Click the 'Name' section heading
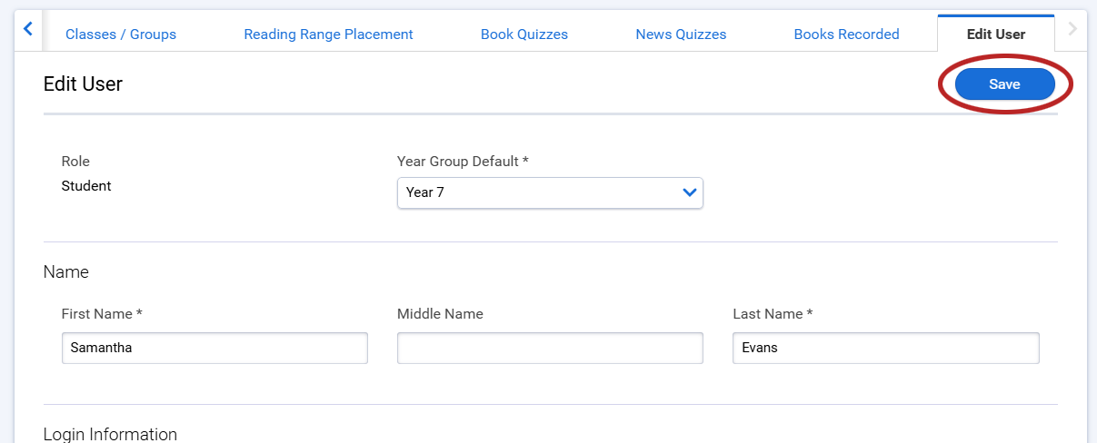The image size is (1097, 443). (66, 272)
